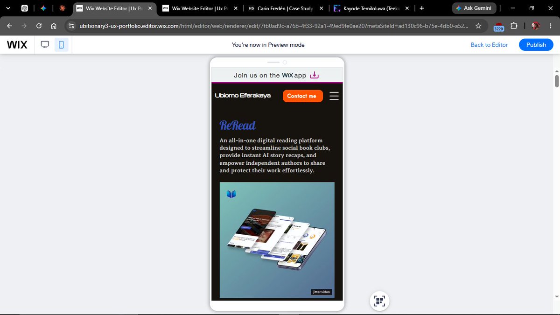Go back to previous page
Image resolution: width=560 pixels, height=315 pixels.
click(x=10, y=26)
